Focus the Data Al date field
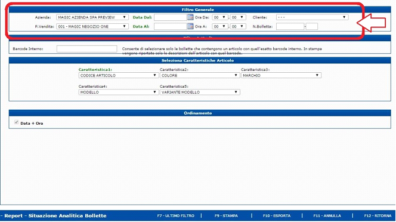The image size is (396, 222). pyautogui.click(x=171, y=26)
